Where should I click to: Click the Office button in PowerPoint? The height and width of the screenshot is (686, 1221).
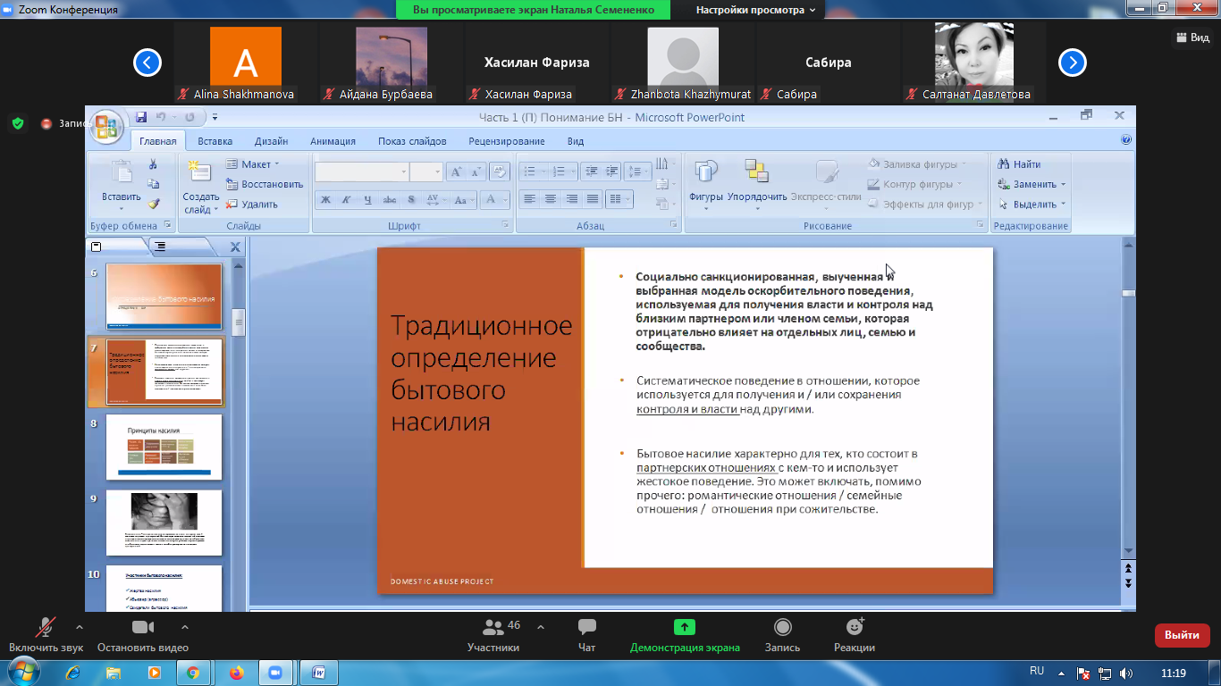(106, 126)
